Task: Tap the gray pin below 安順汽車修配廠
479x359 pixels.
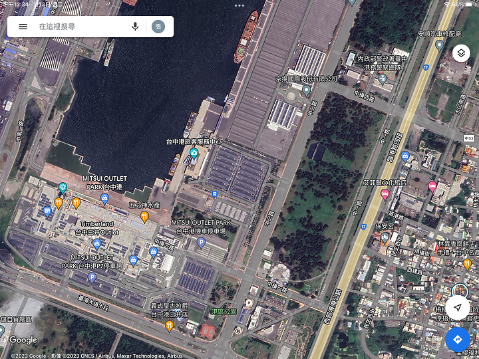Action: point(439,46)
